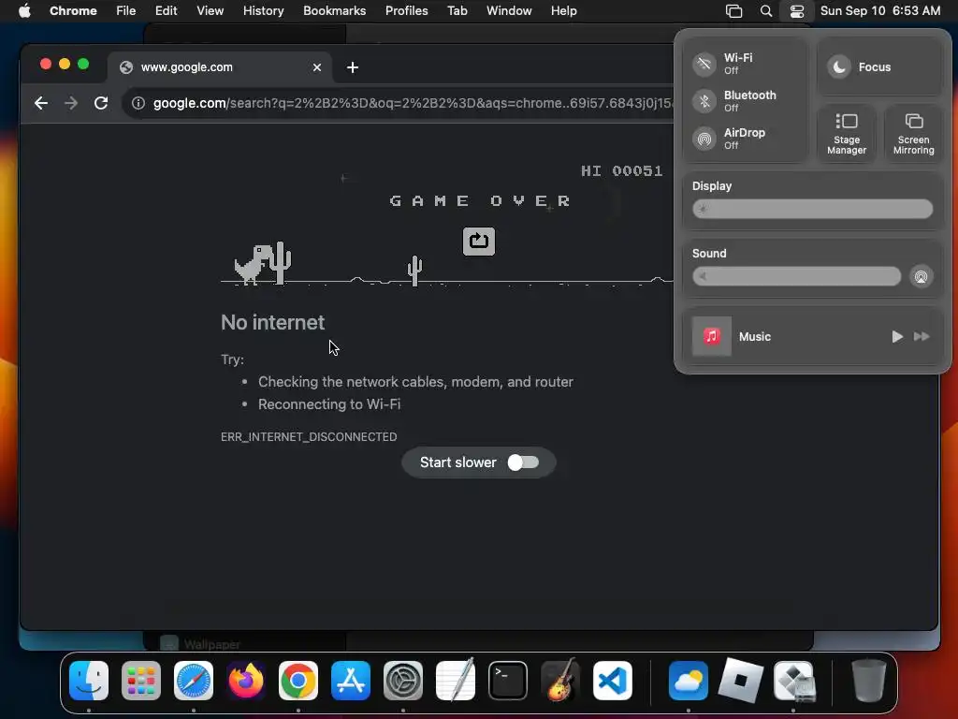958x719 pixels.
Task: Open the Edit menu
Action: point(166,11)
